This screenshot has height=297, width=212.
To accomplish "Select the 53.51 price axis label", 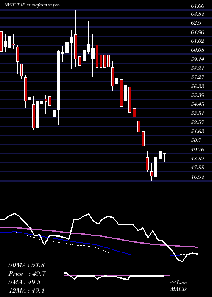I will point(198,113).
